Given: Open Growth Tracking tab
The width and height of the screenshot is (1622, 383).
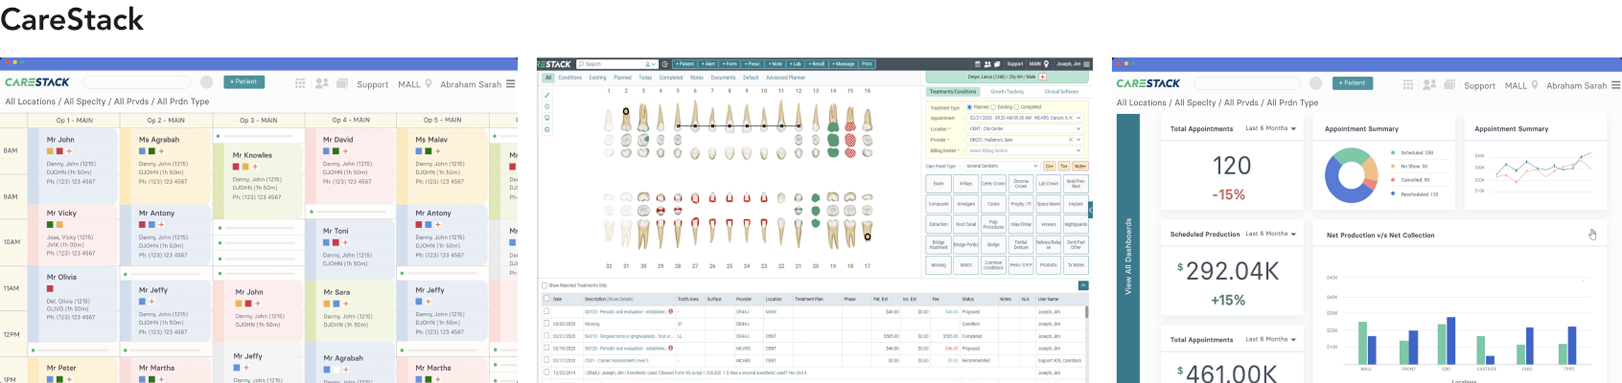Looking at the screenshot, I should (1007, 92).
